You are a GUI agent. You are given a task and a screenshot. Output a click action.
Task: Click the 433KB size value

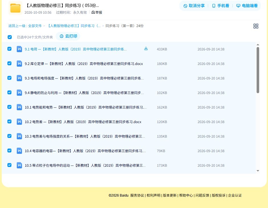[x=162, y=49]
